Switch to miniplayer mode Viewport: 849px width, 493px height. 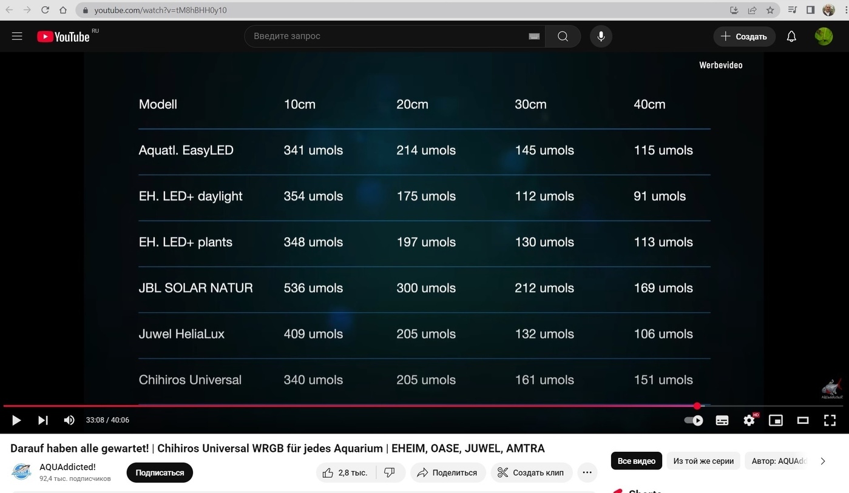(776, 420)
